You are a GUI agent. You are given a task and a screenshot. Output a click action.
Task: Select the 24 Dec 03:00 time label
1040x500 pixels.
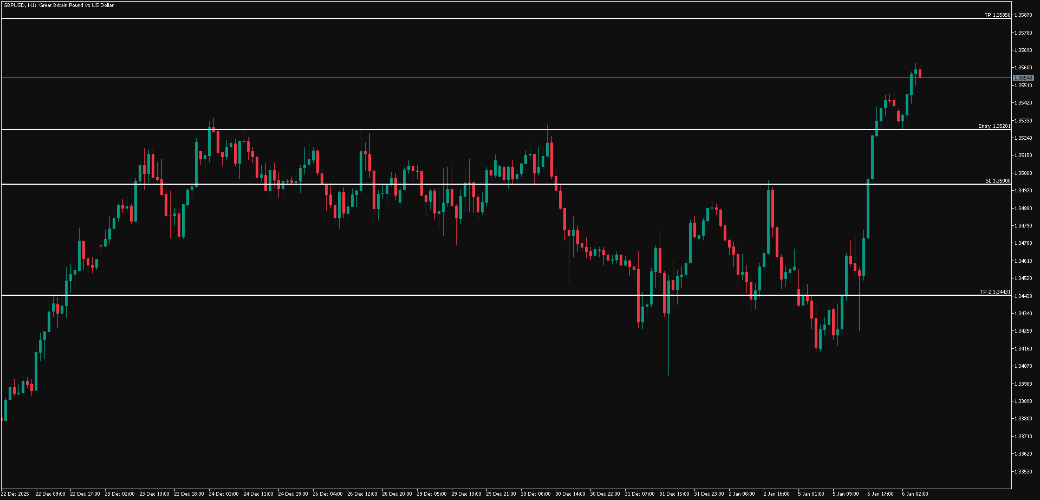pyautogui.click(x=223, y=494)
